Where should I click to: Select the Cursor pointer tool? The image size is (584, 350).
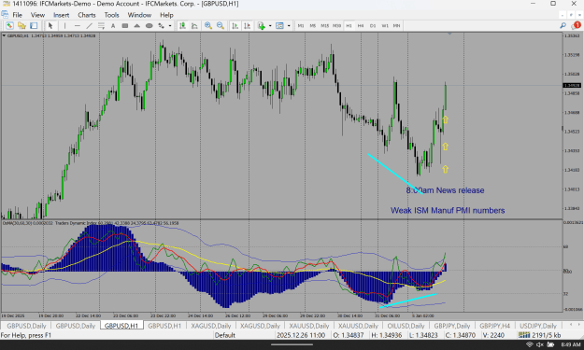point(50,25)
